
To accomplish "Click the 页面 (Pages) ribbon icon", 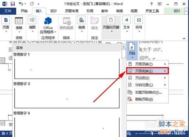I will pos(6,20).
